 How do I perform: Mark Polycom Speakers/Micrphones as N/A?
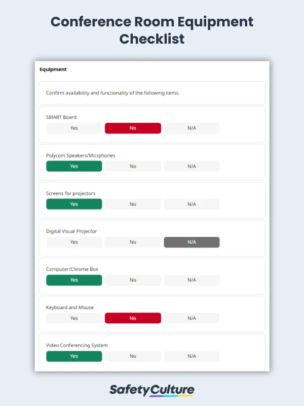tap(192, 166)
